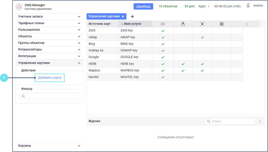Click the geocoding pin column icon

(x=202, y=24)
